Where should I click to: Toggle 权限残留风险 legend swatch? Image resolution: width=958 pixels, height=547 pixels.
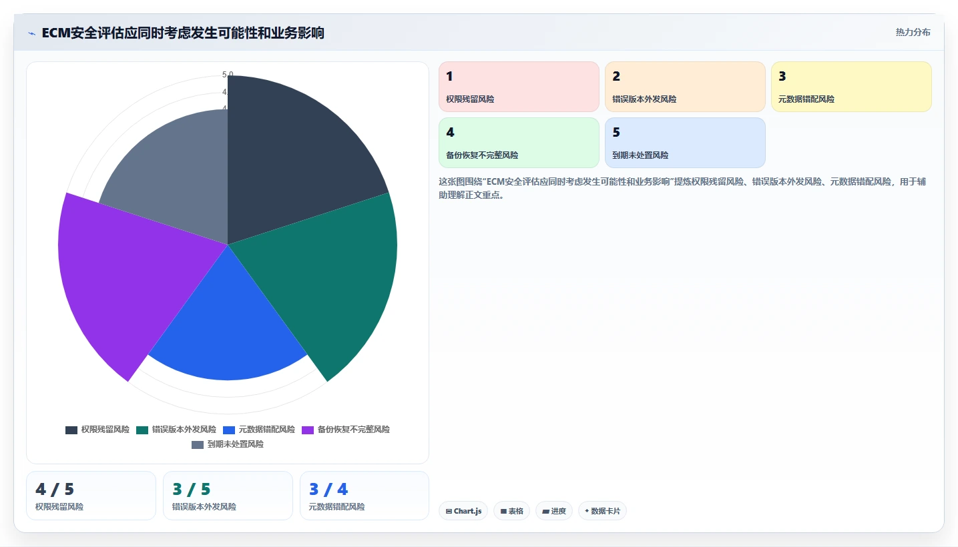tap(71, 430)
